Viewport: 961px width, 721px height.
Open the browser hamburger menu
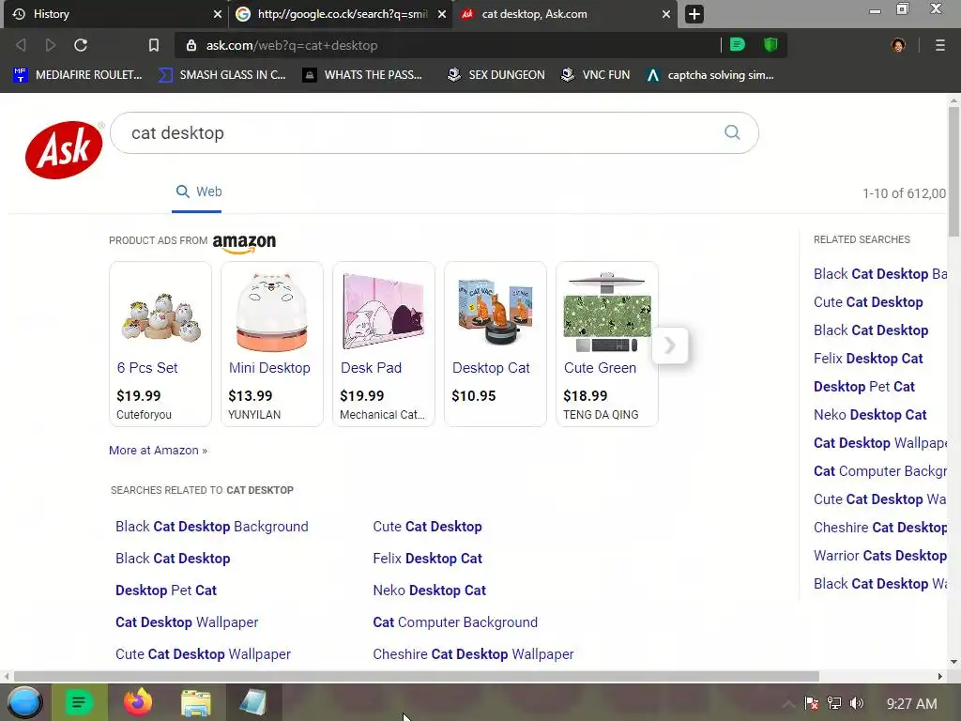point(940,45)
